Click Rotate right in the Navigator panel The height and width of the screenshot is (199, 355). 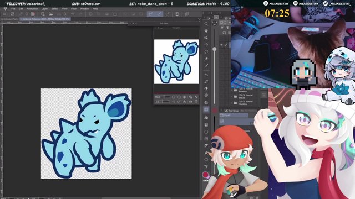pyautogui.click(x=179, y=102)
